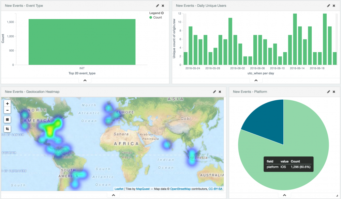Remove the Event Type panel
The width and height of the screenshot is (341, 199).
click(163, 6)
